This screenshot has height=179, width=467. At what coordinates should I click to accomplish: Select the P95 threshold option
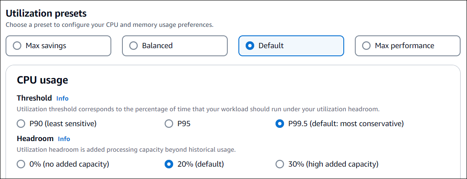(169, 124)
